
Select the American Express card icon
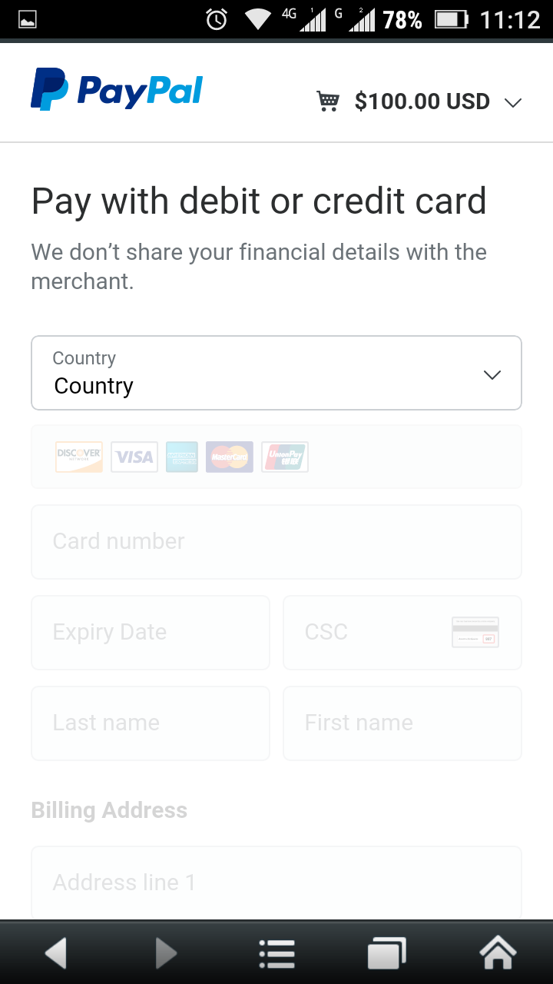click(182, 457)
